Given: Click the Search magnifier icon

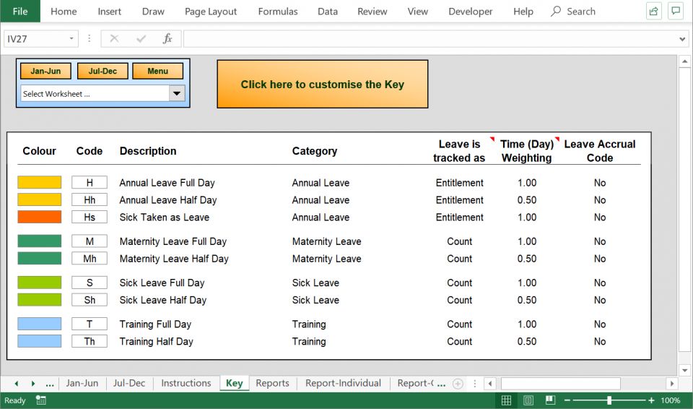Looking at the screenshot, I should pos(556,11).
